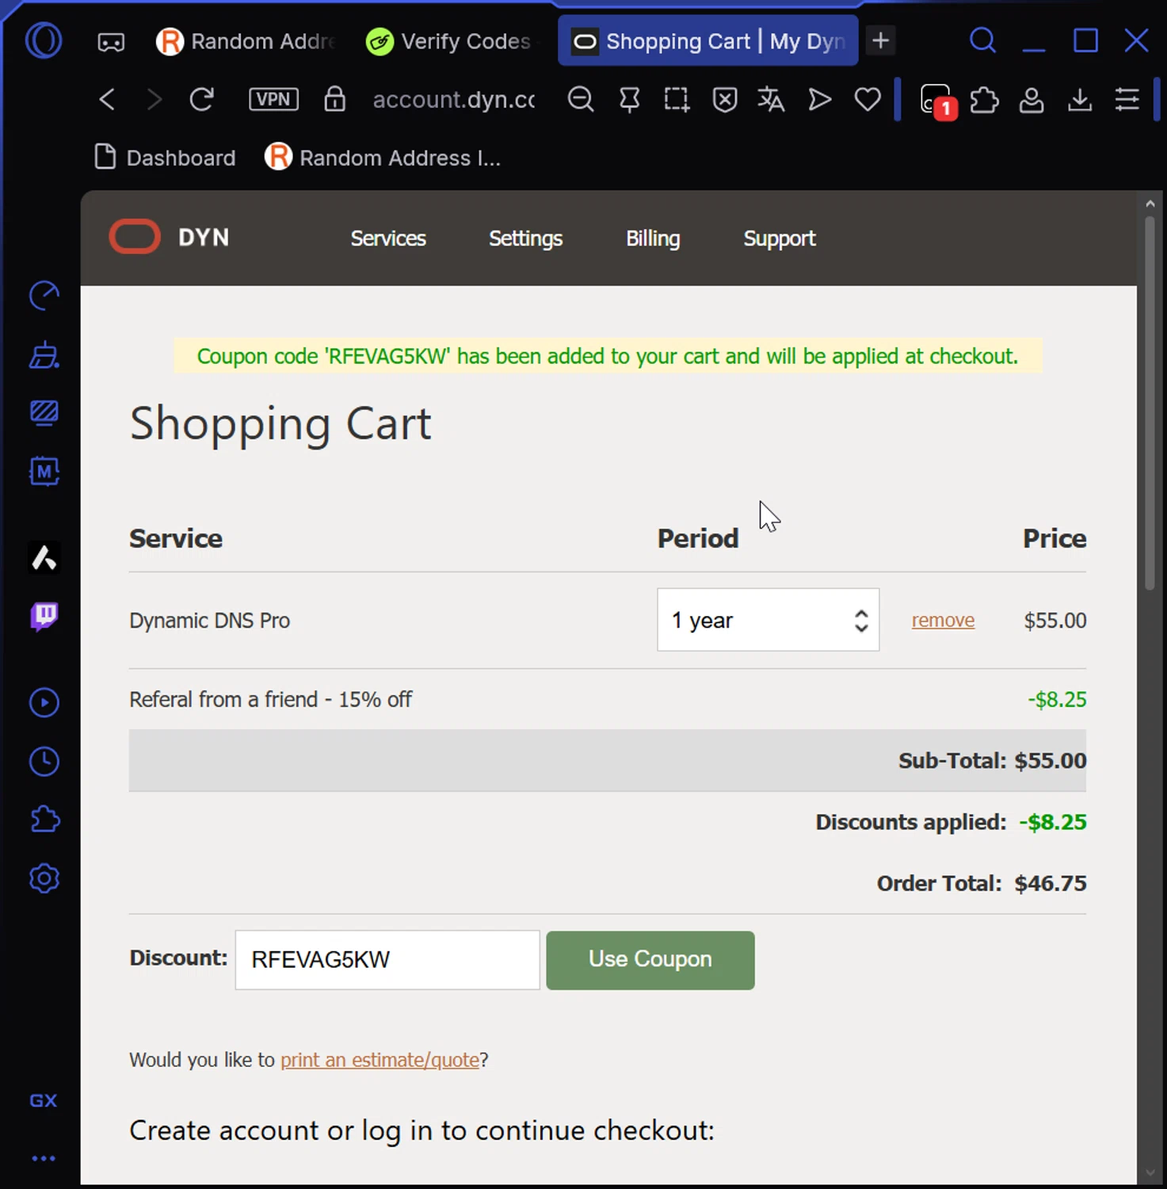This screenshot has height=1189, width=1167.
Task: Open Extensions cube icon in sidebar
Action: tap(44, 820)
